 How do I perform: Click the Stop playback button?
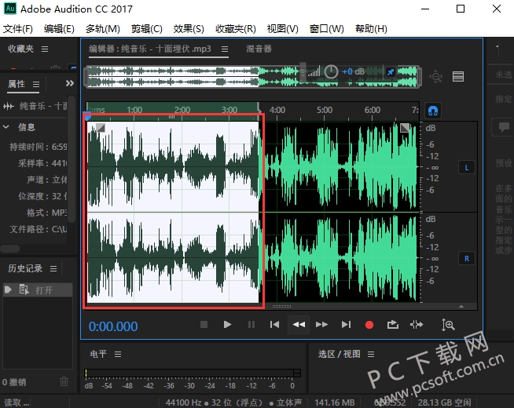[204, 324]
